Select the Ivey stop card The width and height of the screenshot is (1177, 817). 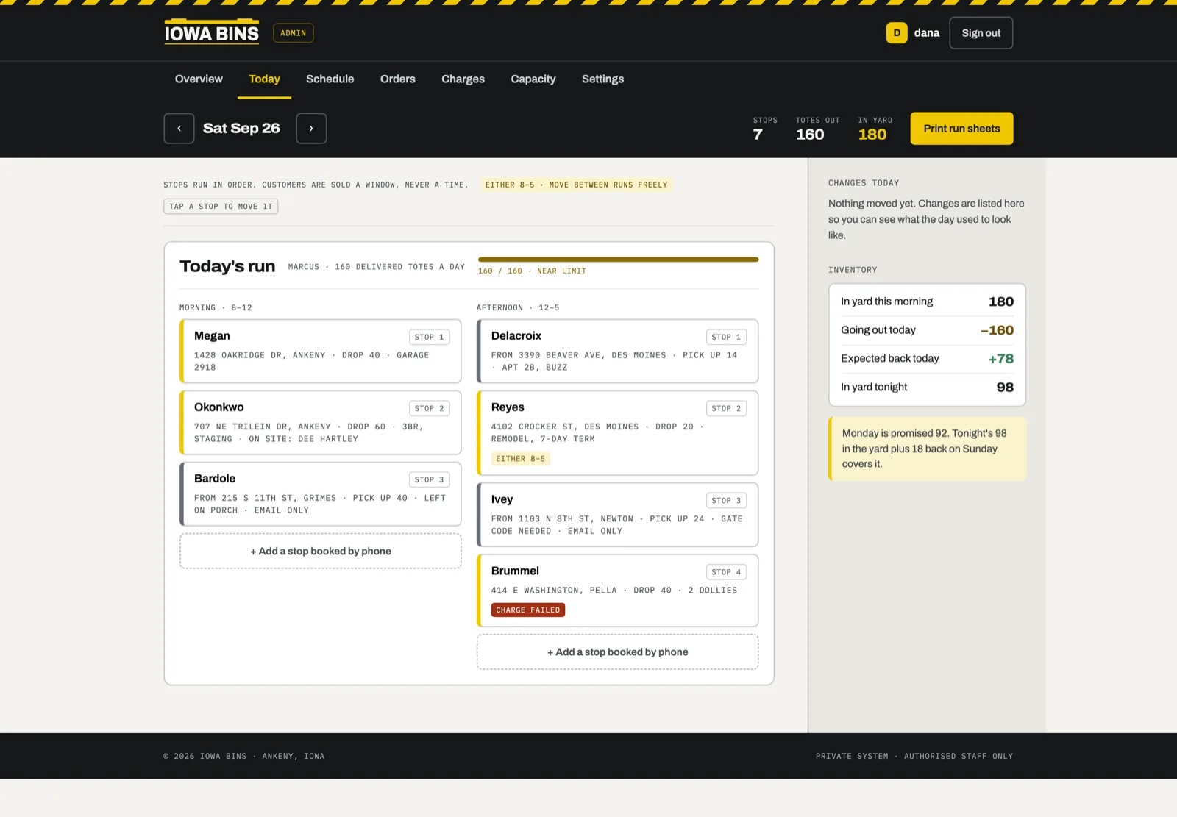point(617,514)
